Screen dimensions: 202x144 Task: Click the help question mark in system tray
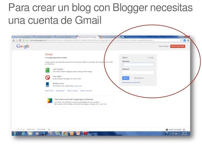(167, 134)
